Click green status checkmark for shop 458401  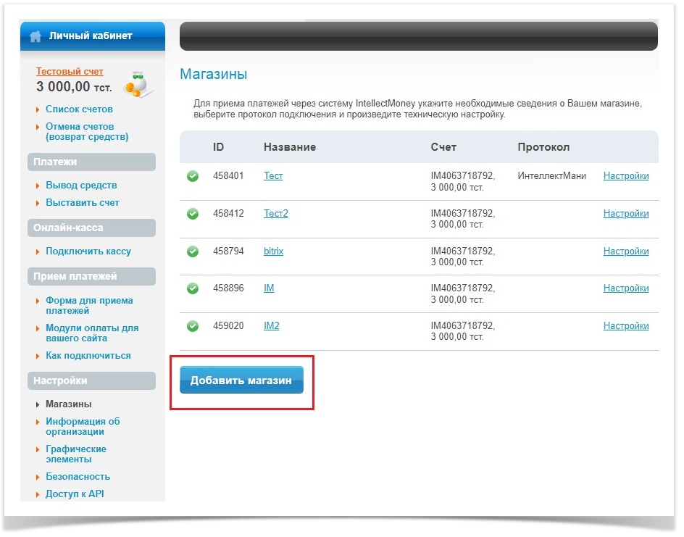click(x=193, y=176)
